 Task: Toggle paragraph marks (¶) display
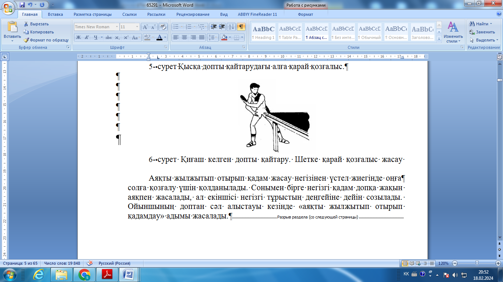[241, 27]
